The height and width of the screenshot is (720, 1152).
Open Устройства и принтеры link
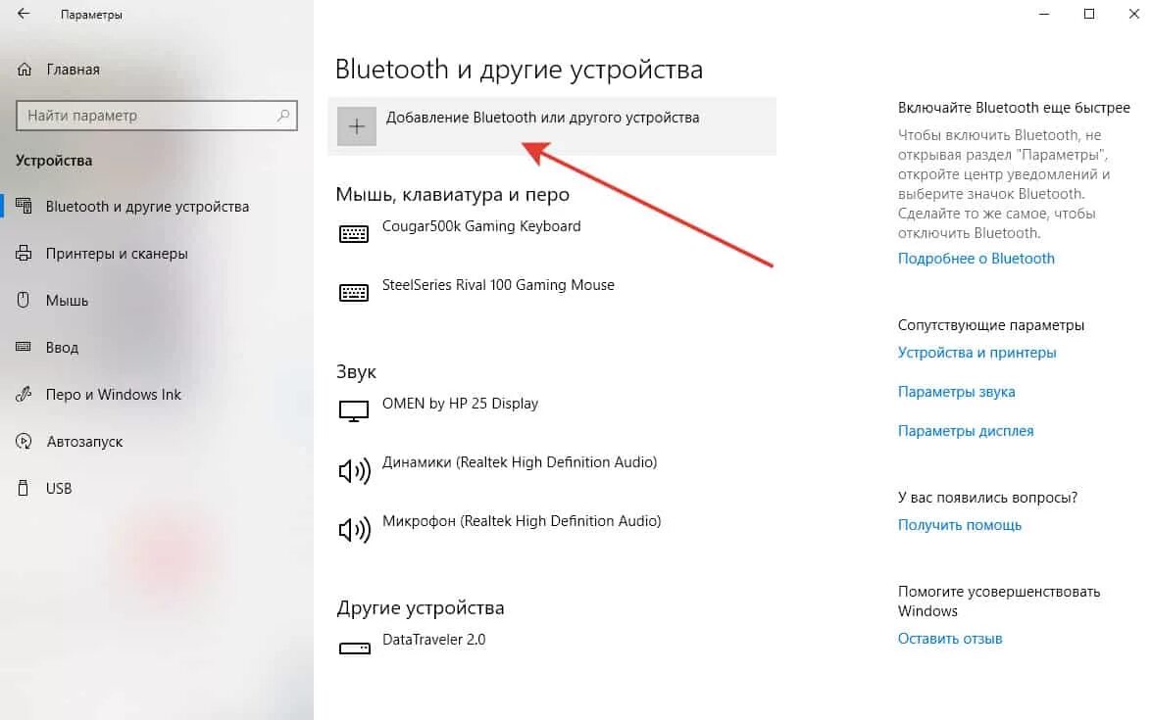tap(977, 353)
